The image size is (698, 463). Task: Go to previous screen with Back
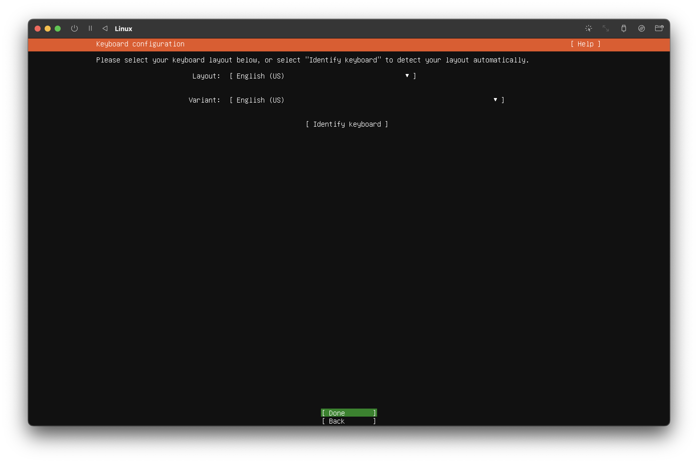[x=349, y=421]
